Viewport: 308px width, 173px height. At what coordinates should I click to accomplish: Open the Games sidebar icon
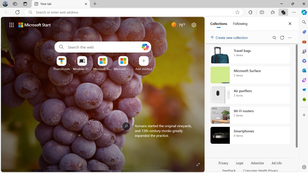(304, 51)
